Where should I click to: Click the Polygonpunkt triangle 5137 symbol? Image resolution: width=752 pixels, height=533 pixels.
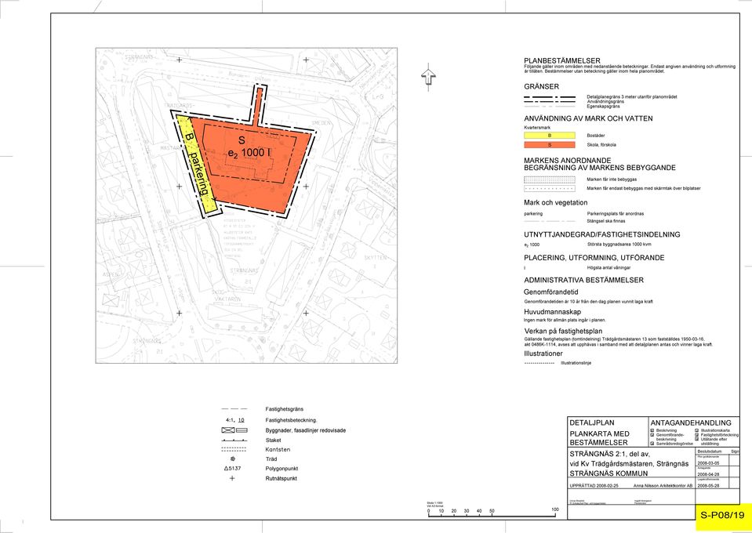[x=233, y=468]
